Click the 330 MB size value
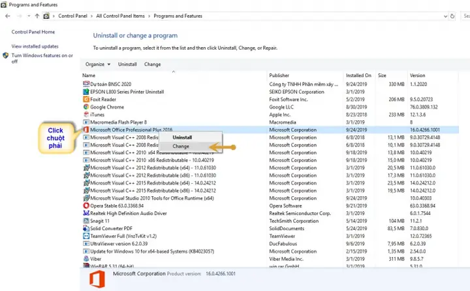The height and width of the screenshot is (291, 470). (x=397, y=84)
